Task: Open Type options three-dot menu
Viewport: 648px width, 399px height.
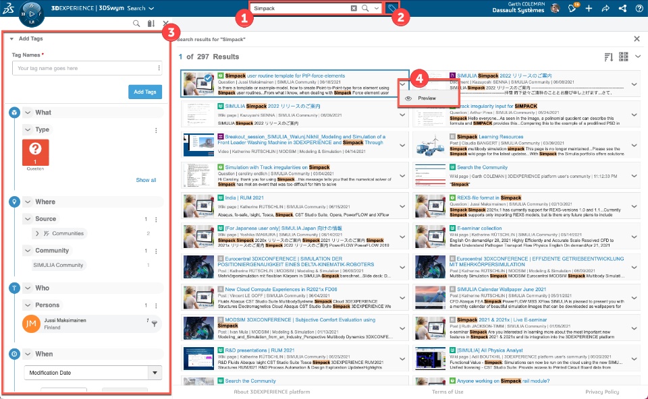Action: 156,130
